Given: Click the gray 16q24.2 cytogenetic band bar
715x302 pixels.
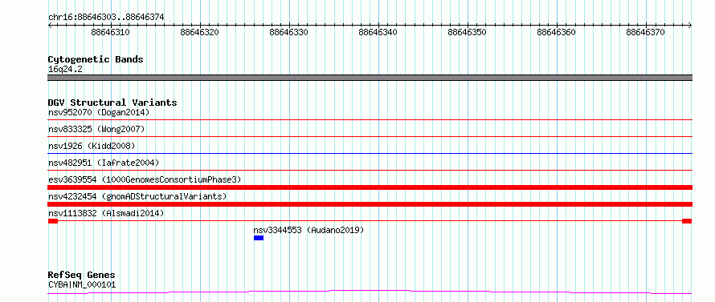Looking at the screenshot, I should [370, 78].
